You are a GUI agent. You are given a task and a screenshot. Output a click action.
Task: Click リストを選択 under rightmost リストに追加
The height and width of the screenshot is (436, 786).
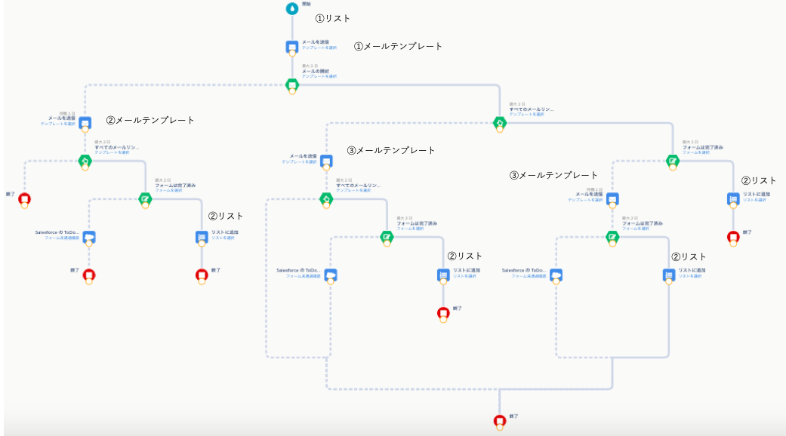tap(754, 200)
